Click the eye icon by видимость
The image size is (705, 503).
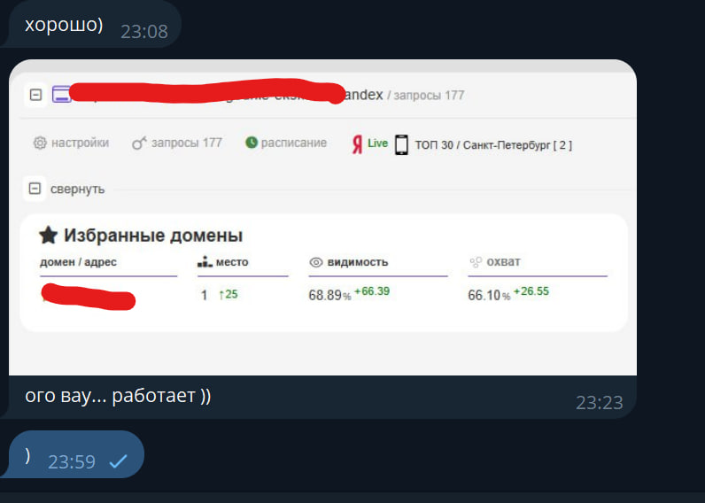(316, 262)
